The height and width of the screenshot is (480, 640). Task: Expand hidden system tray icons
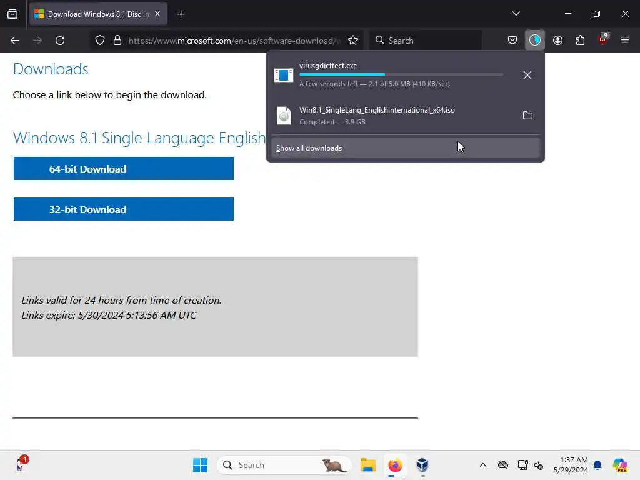[x=483, y=465]
